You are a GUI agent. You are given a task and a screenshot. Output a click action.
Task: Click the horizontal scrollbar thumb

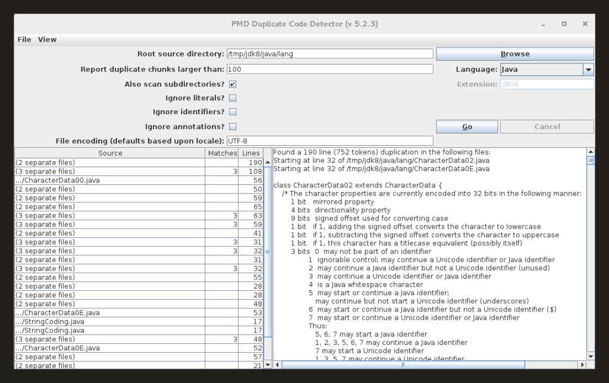404,365
